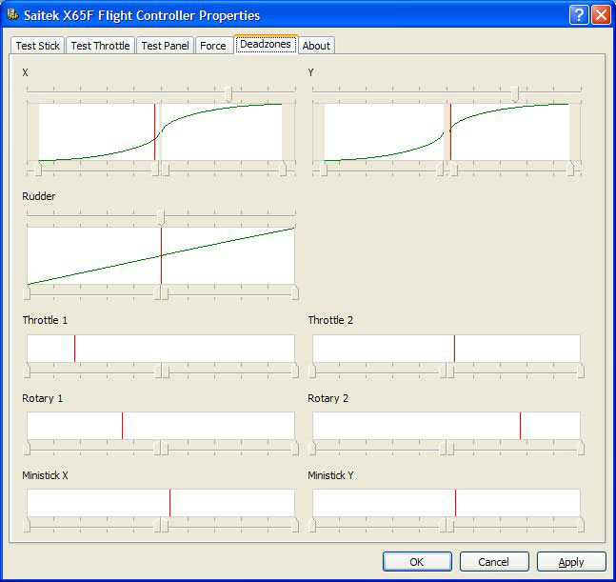The height and width of the screenshot is (582, 616).
Task: Click the Rotary 1 position bar
Action: [x=161, y=426]
